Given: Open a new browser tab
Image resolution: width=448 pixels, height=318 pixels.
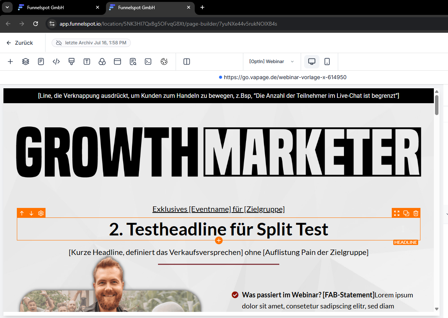Looking at the screenshot, I should pyautogui.click(x=202, y=7).
